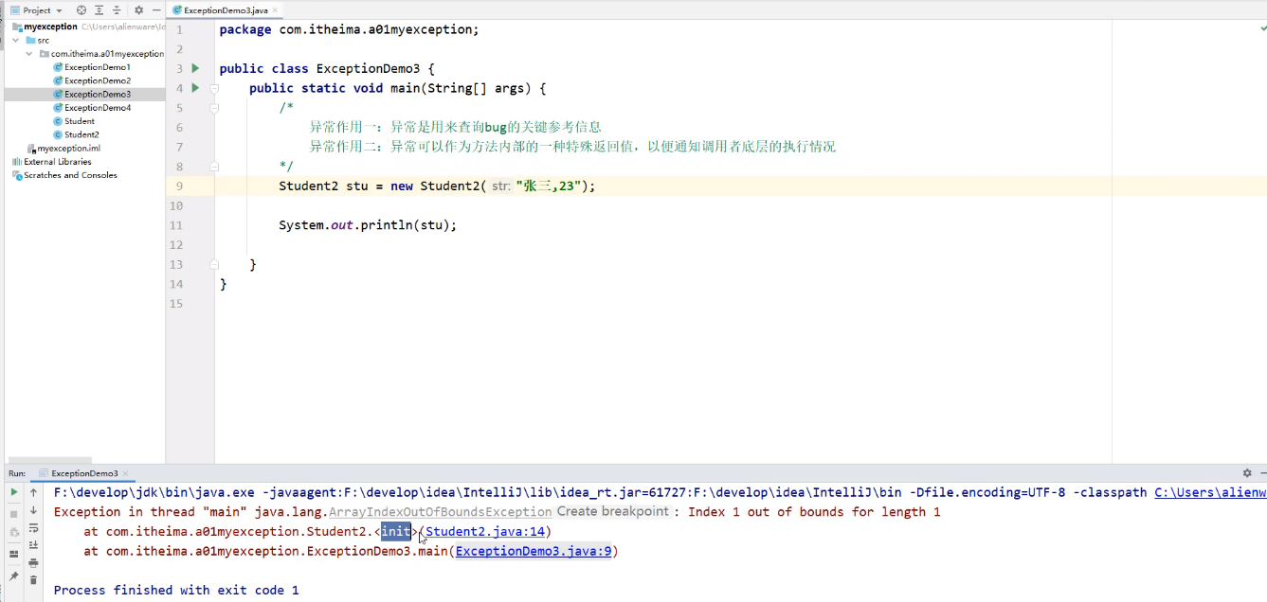1267x602 pixels.
Task: Toggle soft-wrap in the console
Action: click(34, 529)
